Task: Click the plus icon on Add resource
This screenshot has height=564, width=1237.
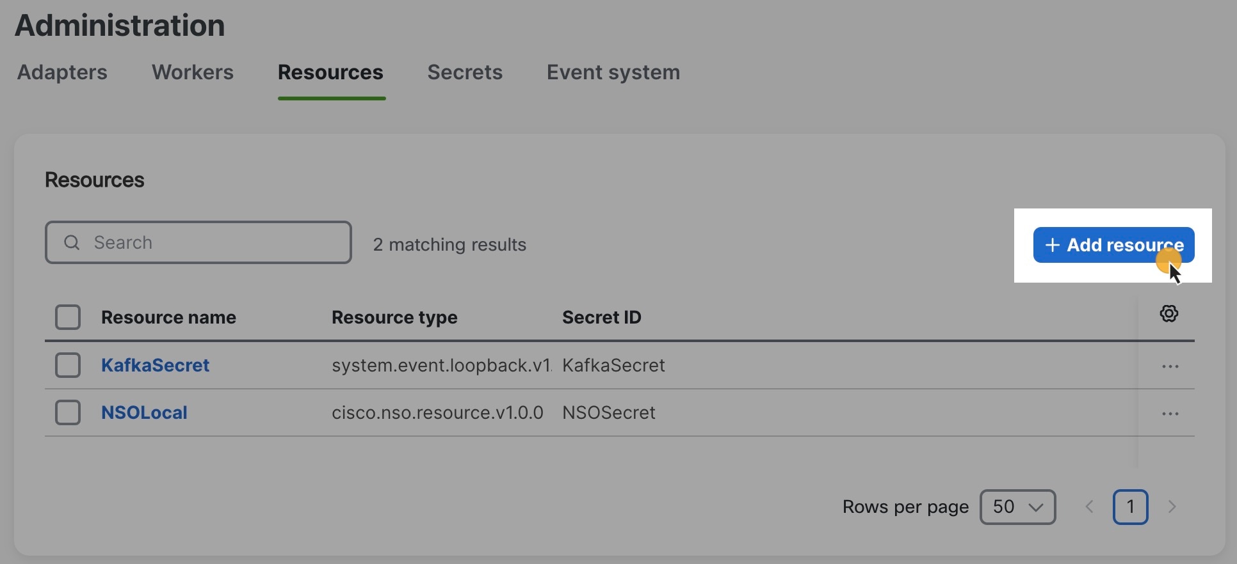Action: [x=1053, y=245]
